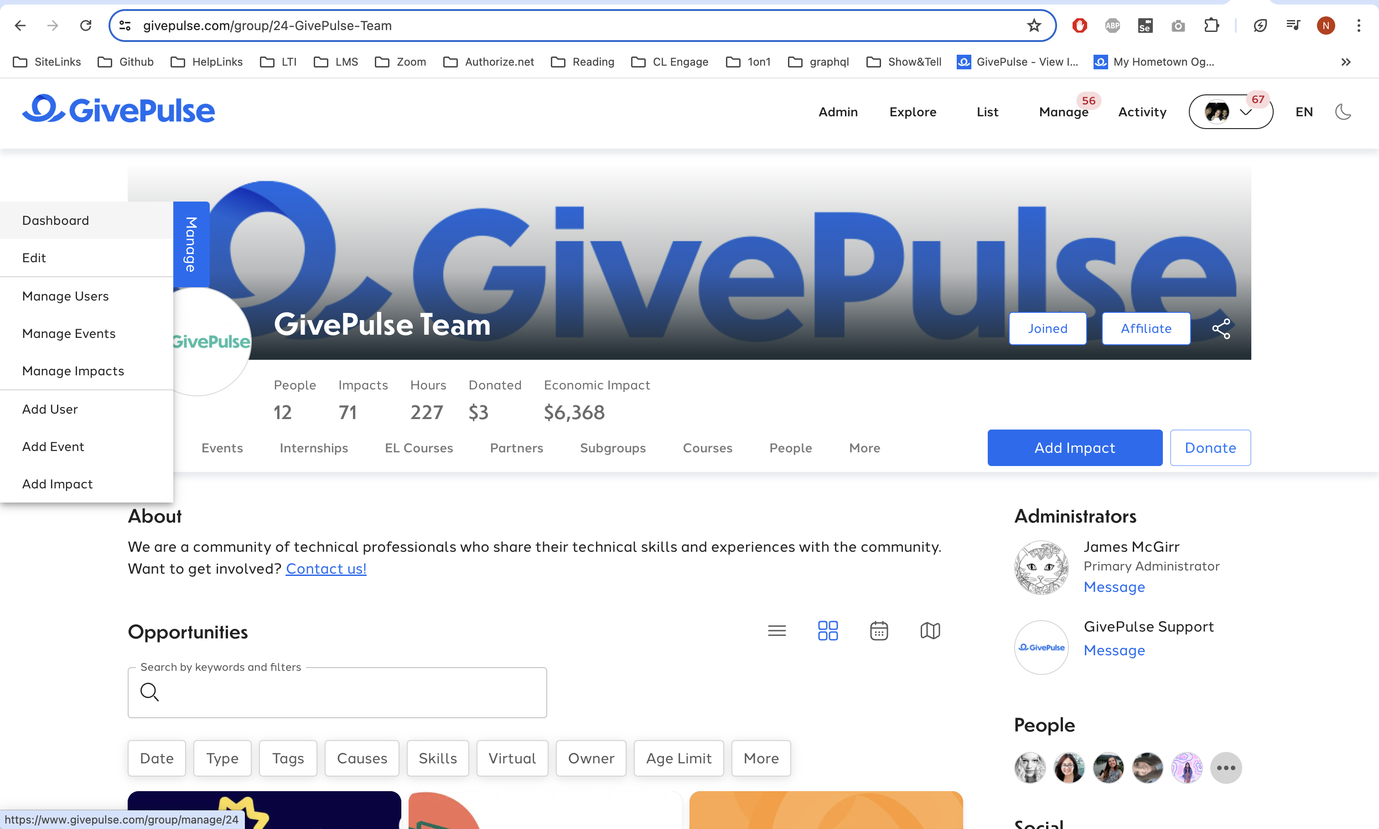Focus the keywords and filters search field

coord(337,693)
